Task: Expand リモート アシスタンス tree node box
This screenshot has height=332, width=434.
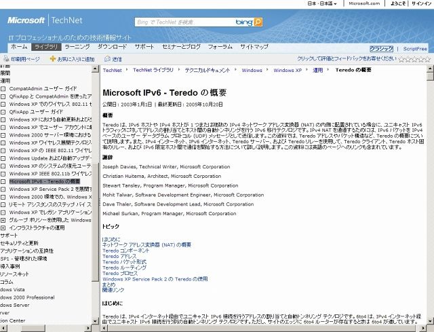Action: coord(3,205)
